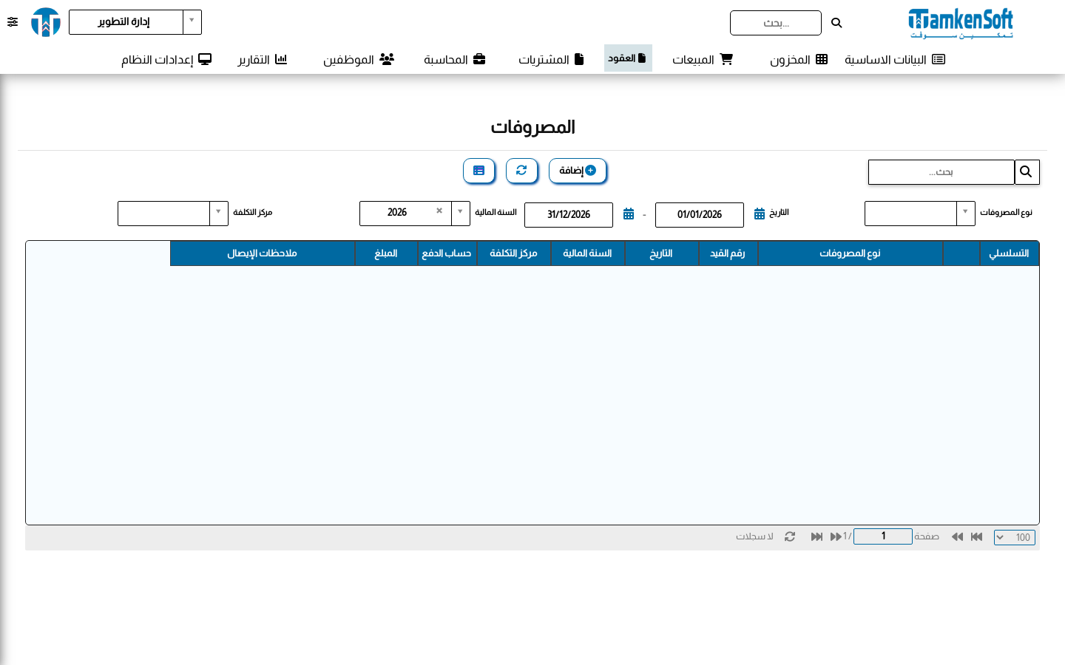The image size is (1065, 665).
Task: Click the TamkenSoft logo
Action: click(x=961, y=23)
